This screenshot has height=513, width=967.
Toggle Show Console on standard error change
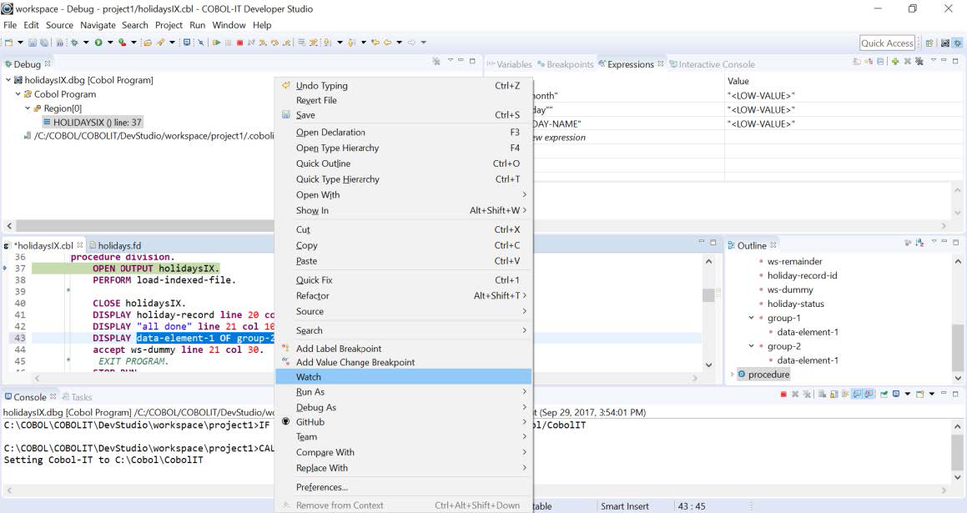tap(869, 395)
